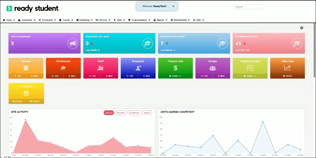
Task: Click the Enrolments this year graduation icon
Action: click(297, 43)
